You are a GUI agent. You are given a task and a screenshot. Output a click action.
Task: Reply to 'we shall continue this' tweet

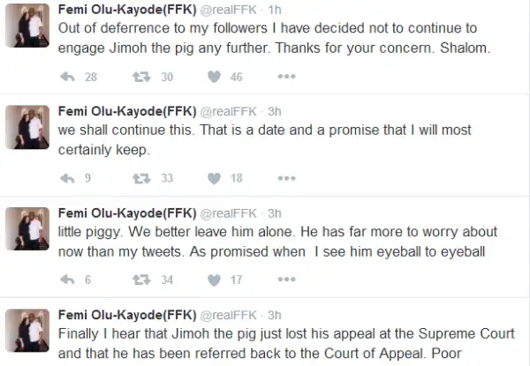[x=64, y=179]
